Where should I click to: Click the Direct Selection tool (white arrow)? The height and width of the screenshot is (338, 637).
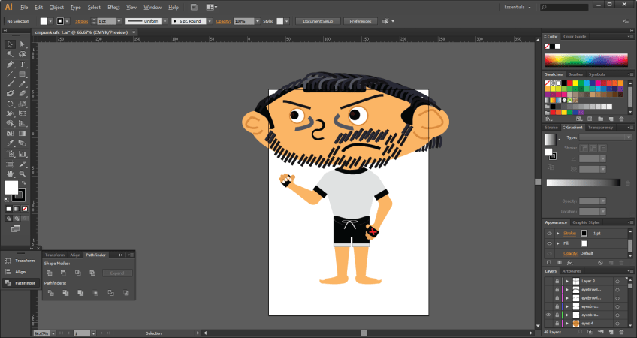click(x=23, y=44)
